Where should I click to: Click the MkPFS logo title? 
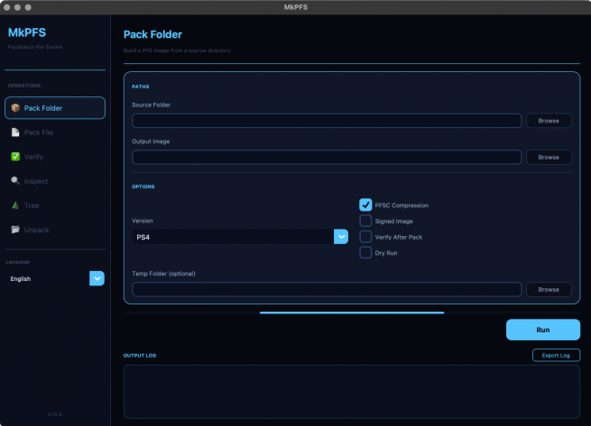click(x=27, y=32)
